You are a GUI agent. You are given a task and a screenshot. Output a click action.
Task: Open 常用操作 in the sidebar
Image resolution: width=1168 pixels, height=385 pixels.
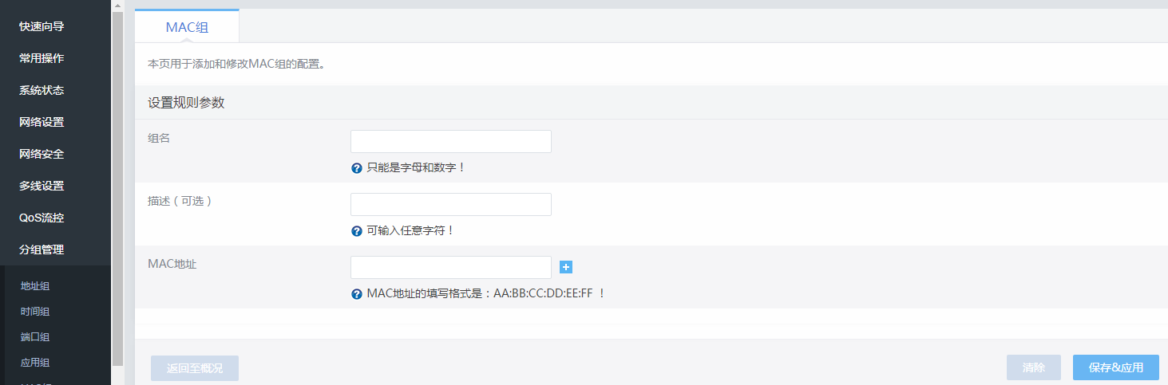42,58
